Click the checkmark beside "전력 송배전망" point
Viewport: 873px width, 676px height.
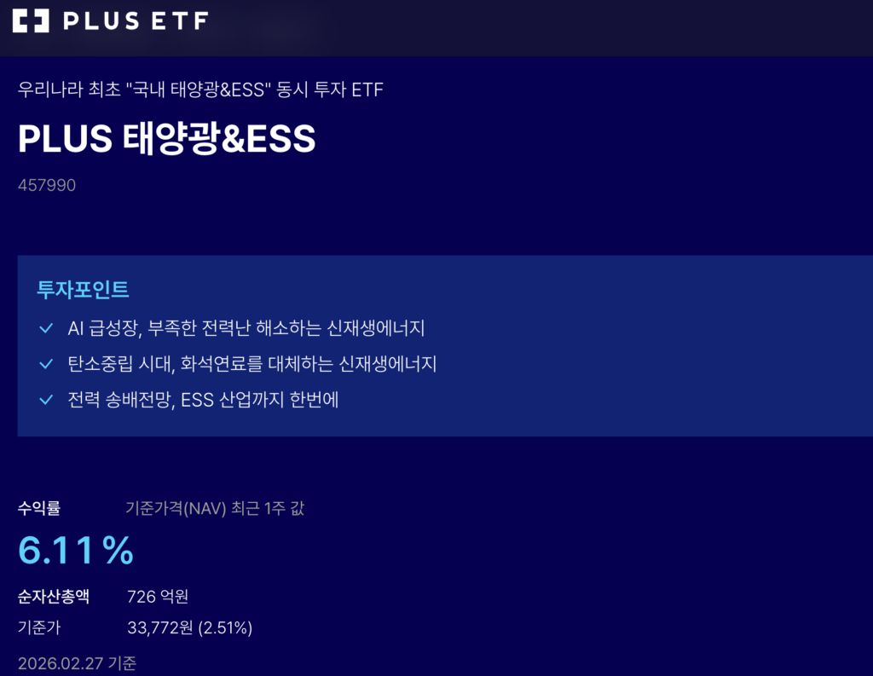coord(47,400)
